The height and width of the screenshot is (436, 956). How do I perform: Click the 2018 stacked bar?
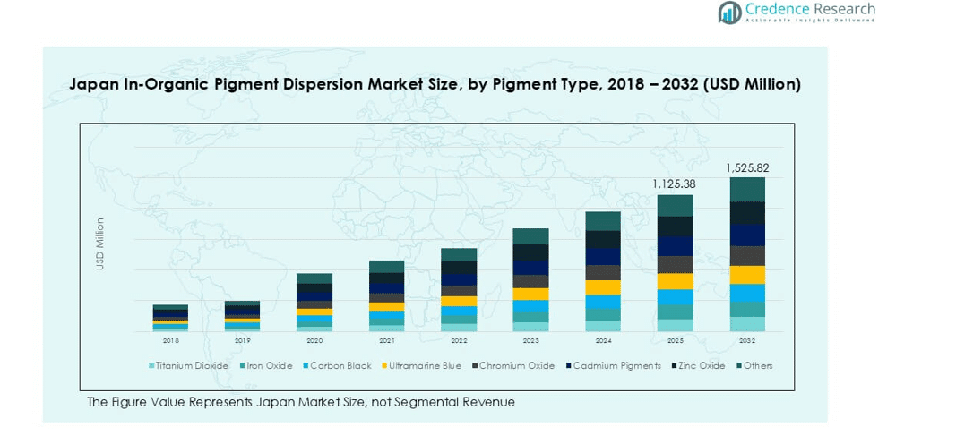[170, 318]
